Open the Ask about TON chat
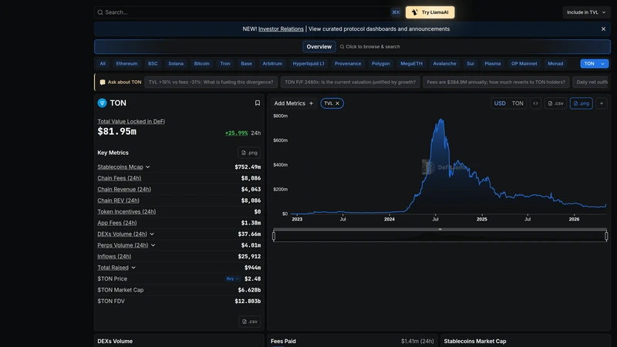The image size is (617, 347). [120, 83]
